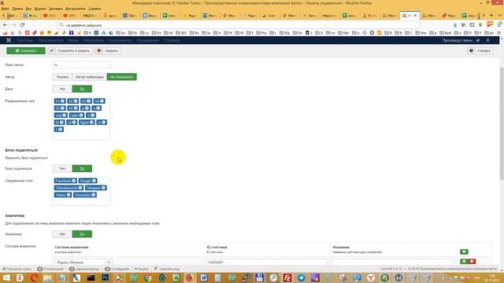Viewport: 504px width, 283px height.
Task: Open the Windows Start button
Action: pyautogui.click(x=6, y=277)
